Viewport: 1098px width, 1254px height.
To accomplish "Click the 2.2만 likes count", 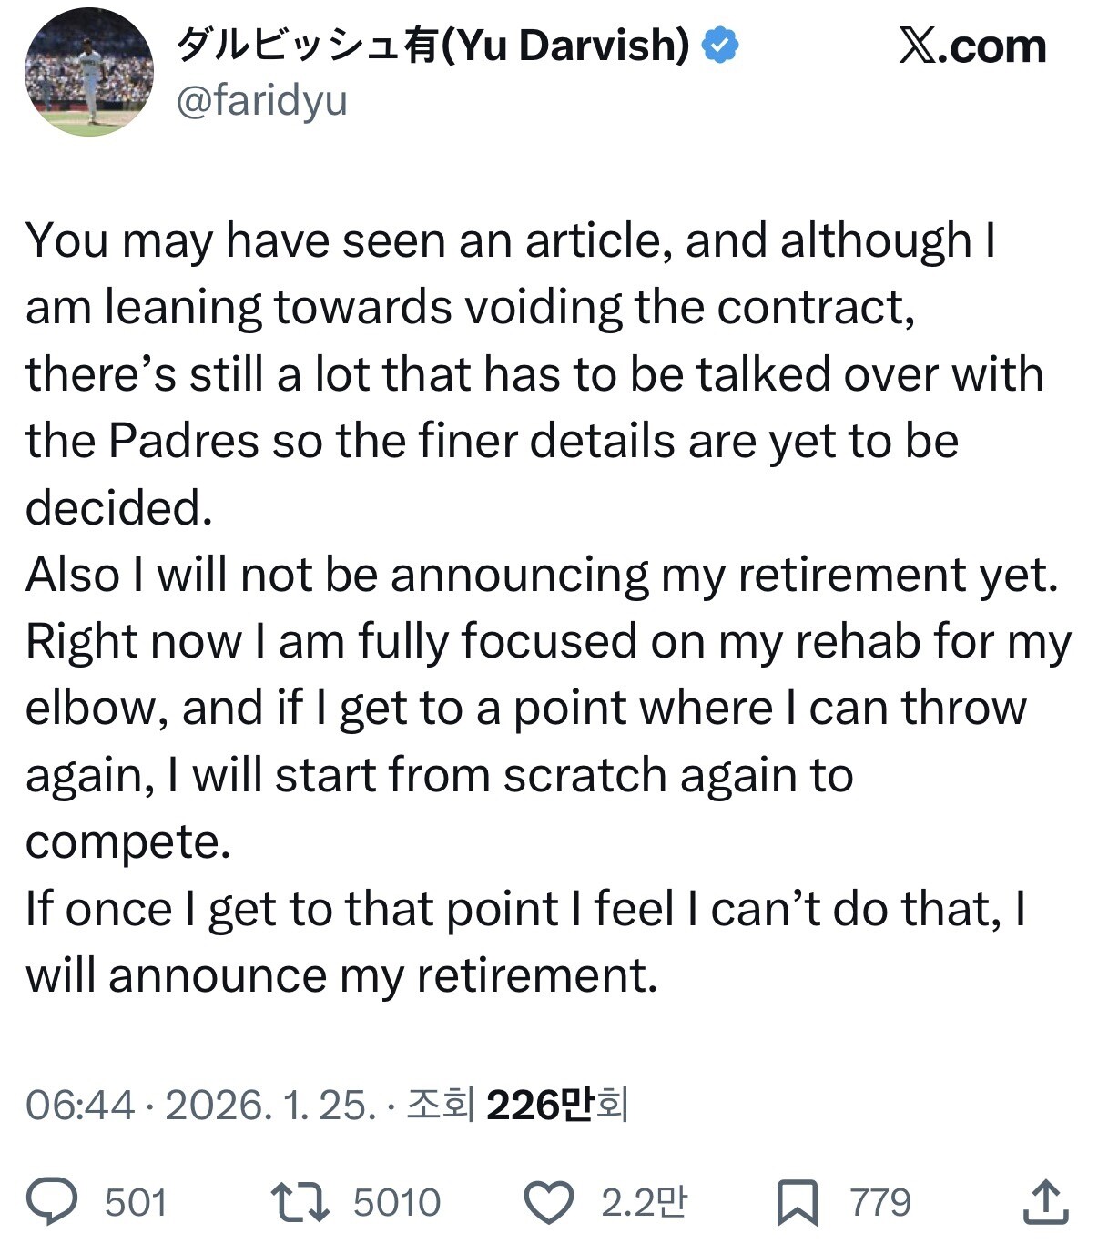I will tap(644, 1202).
